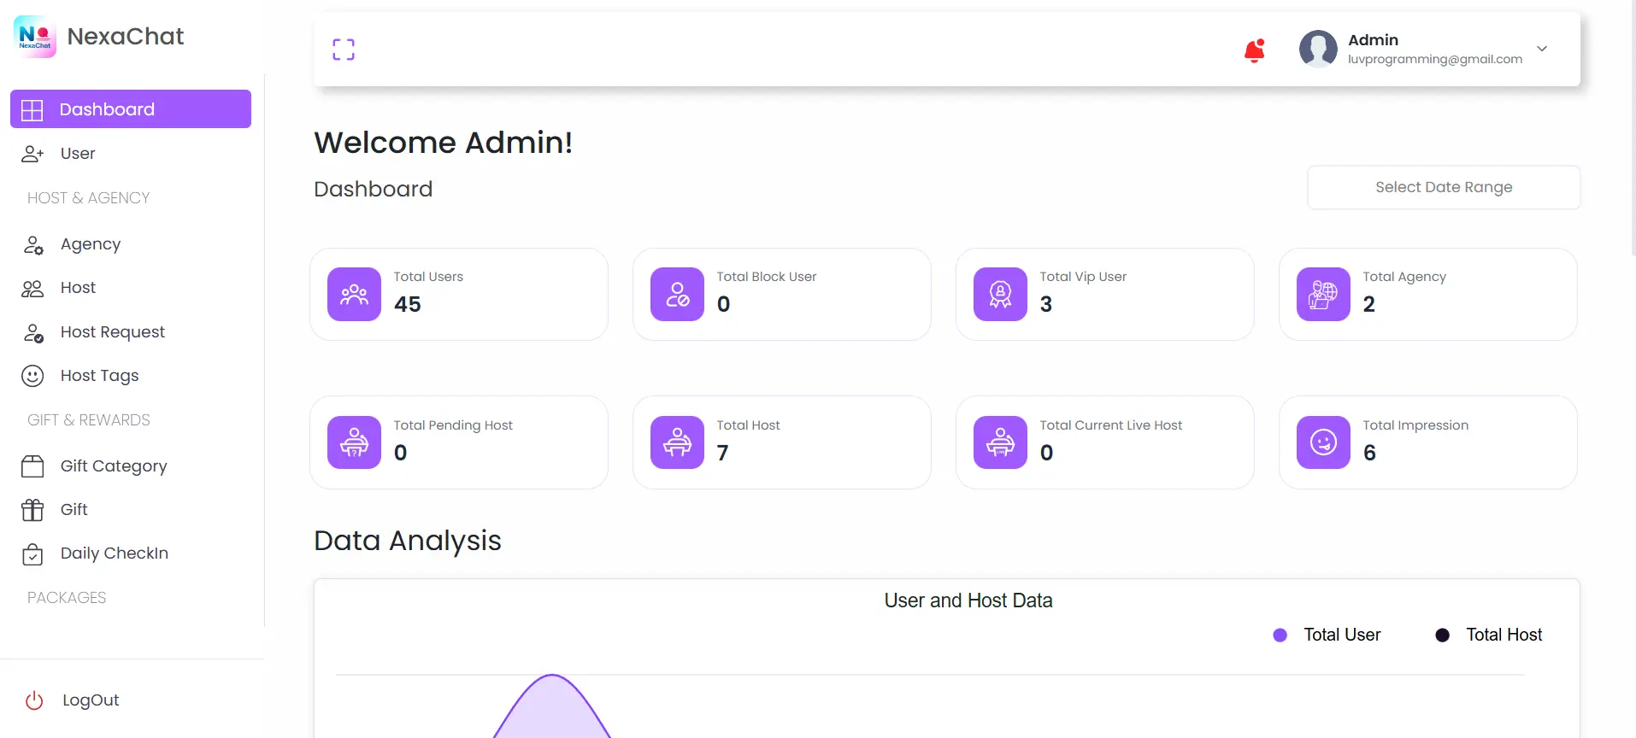Click the Admin avatar picture
Image resolution: width=1636 pixels, height=738 pixels.
coord(1318,49)
